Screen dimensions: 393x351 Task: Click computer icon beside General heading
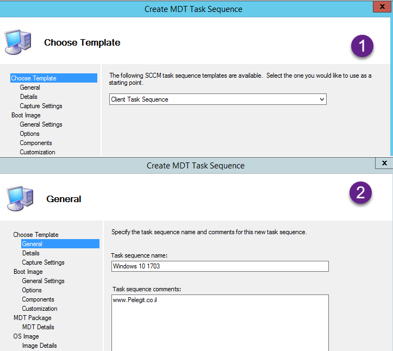click(x=20, y=198)
